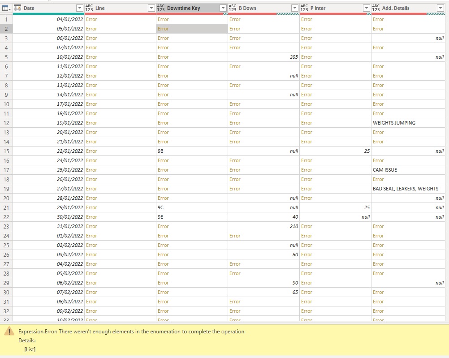
Task: Click the 9B Downtime Key cell
Action: coord(192,151)
